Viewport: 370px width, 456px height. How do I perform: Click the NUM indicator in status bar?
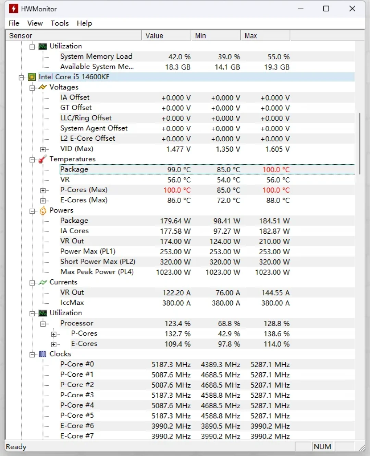(323, 446)
